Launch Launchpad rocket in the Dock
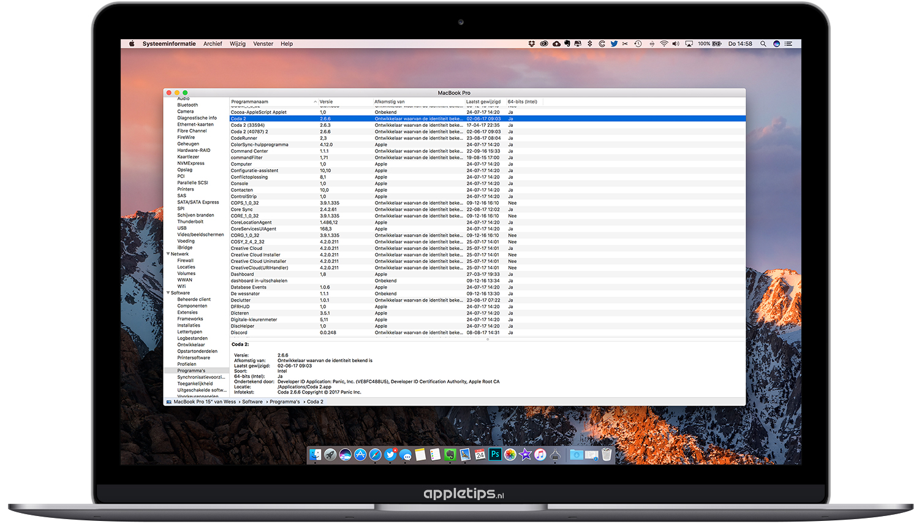This screenshot has width=919, height=524. point(330,455)
